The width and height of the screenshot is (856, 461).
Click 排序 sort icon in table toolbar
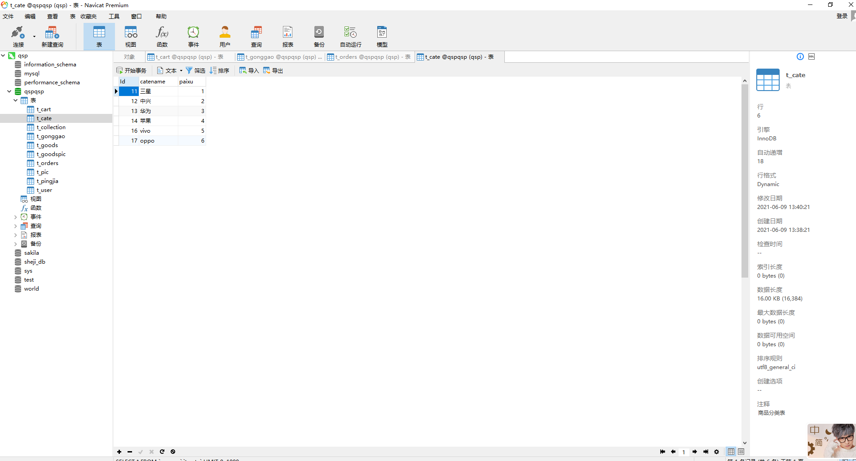[219, 70]
